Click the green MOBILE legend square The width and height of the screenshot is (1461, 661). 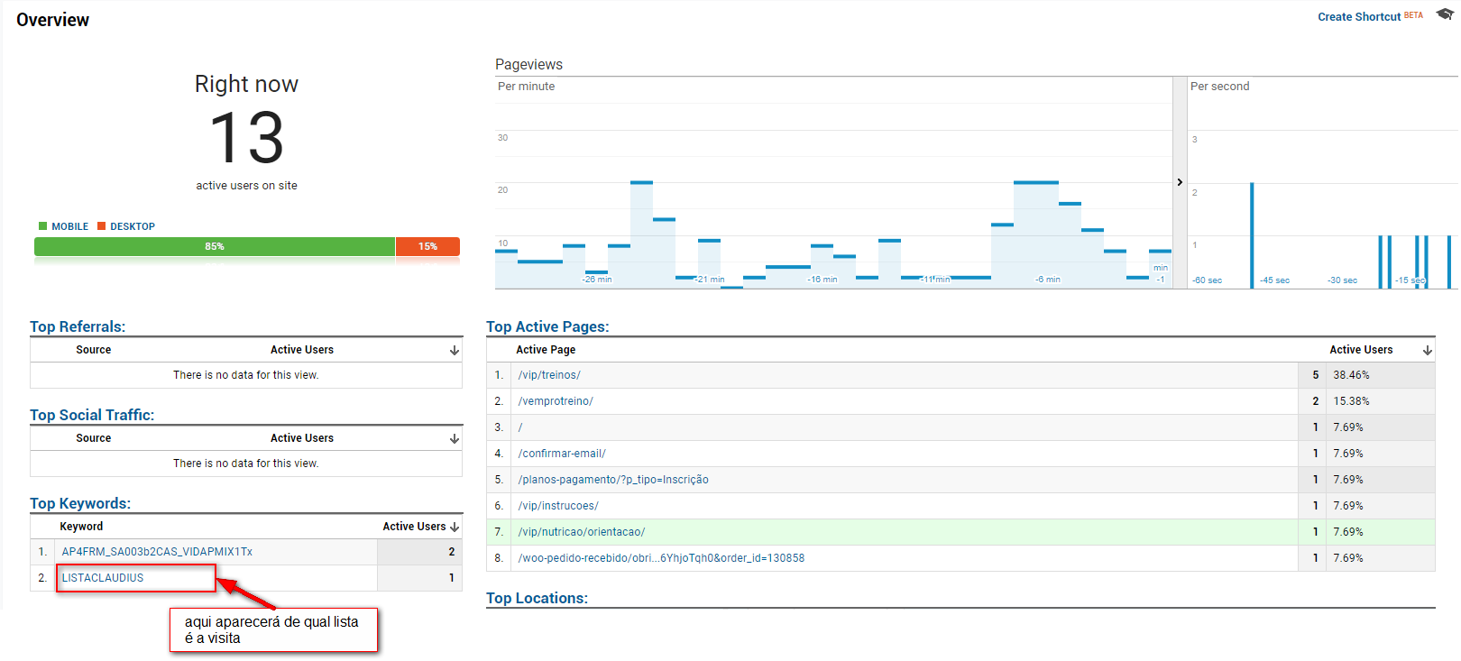[42, 226]
